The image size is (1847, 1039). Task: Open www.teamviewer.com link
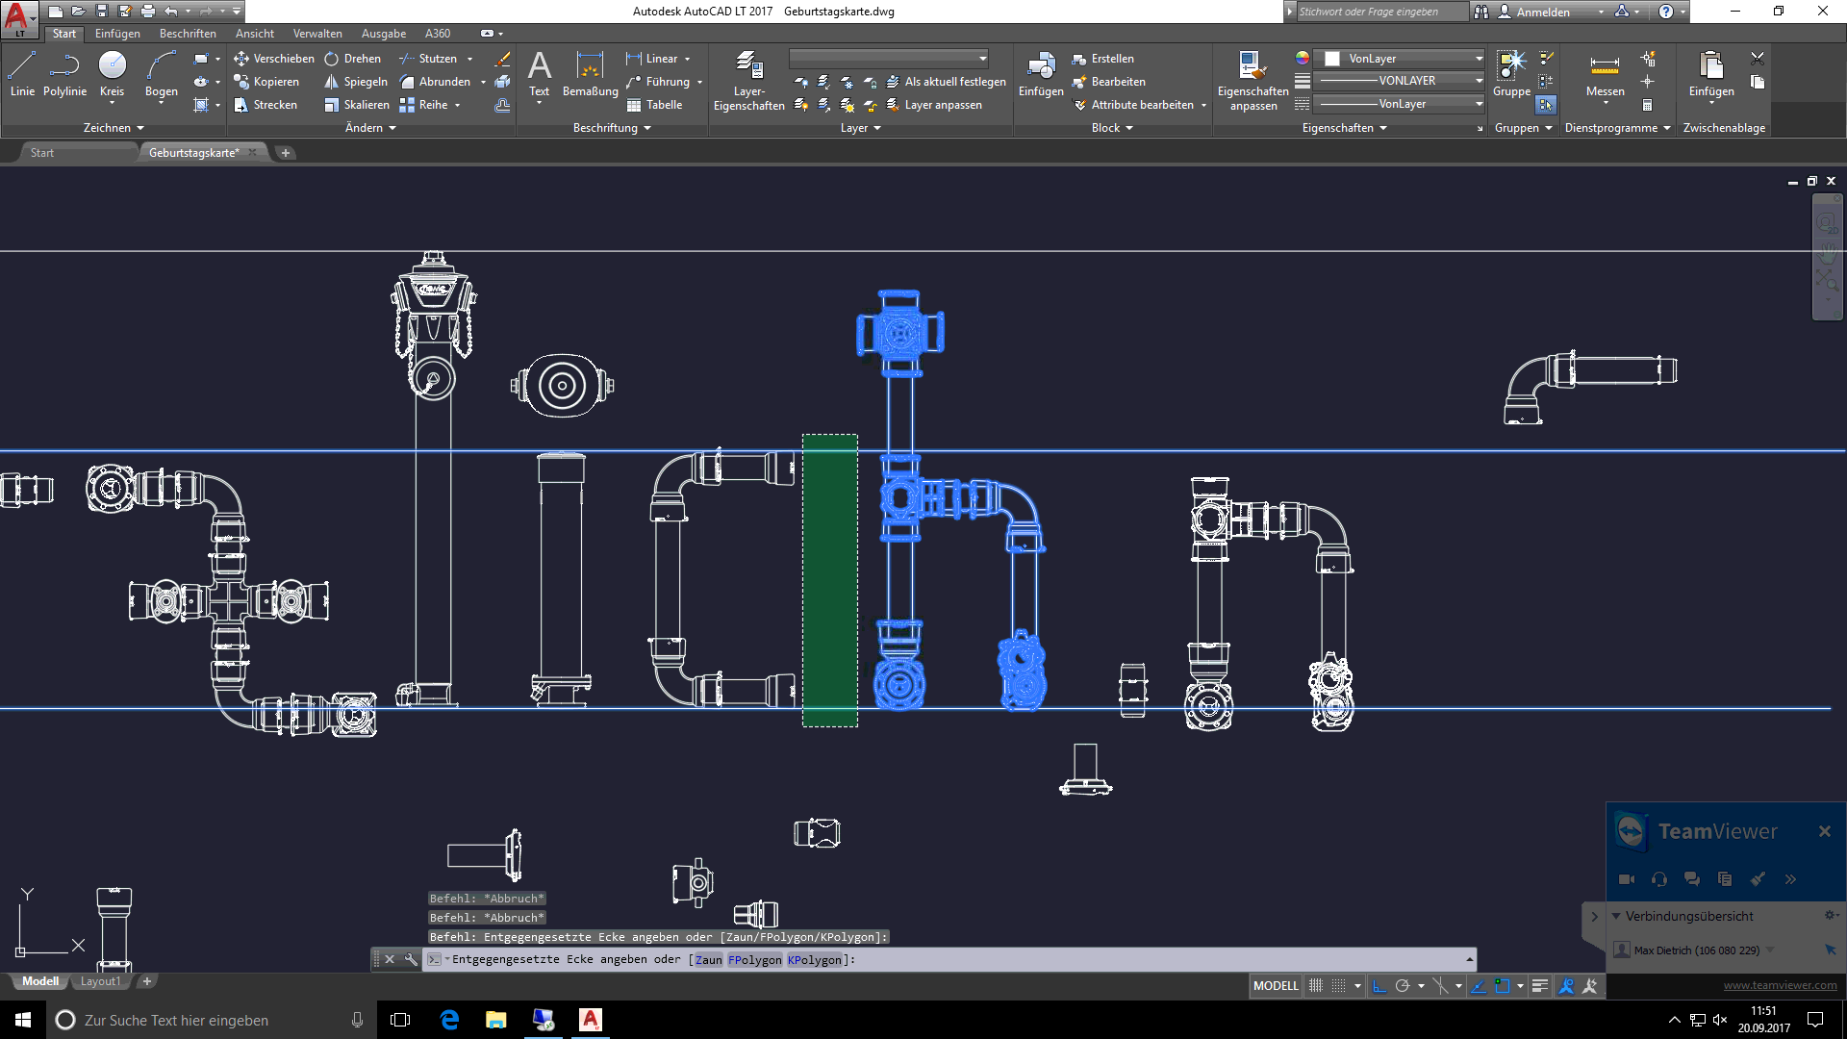pyautogui.click(x=1780, y=985)
